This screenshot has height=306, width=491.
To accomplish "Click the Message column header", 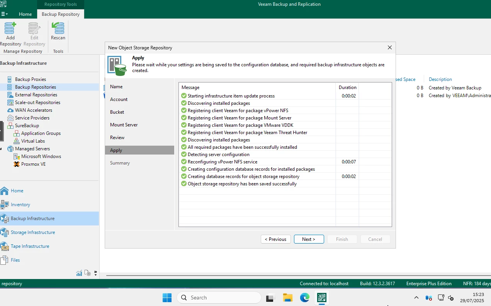I will [257, 87].
